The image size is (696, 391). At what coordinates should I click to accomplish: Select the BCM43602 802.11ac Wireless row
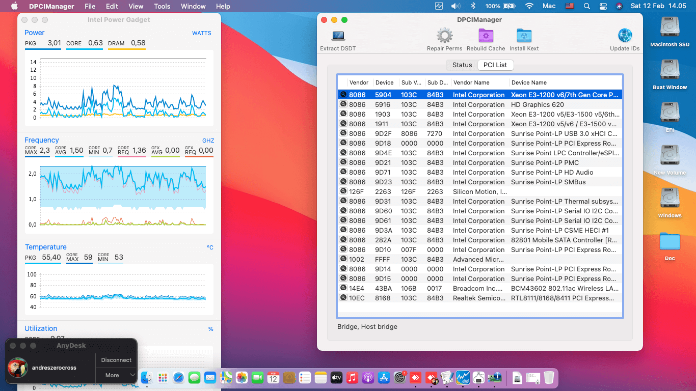(479, 288)
